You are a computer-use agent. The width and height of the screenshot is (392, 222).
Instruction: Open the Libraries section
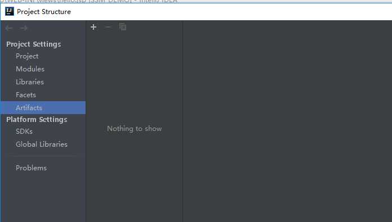coord(30,82)
